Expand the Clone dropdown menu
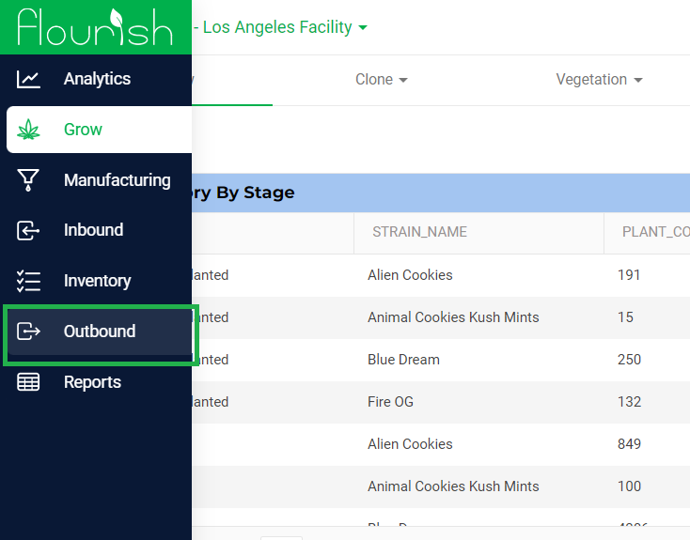The width and height of the screenshot is (690, 540). 382,80
